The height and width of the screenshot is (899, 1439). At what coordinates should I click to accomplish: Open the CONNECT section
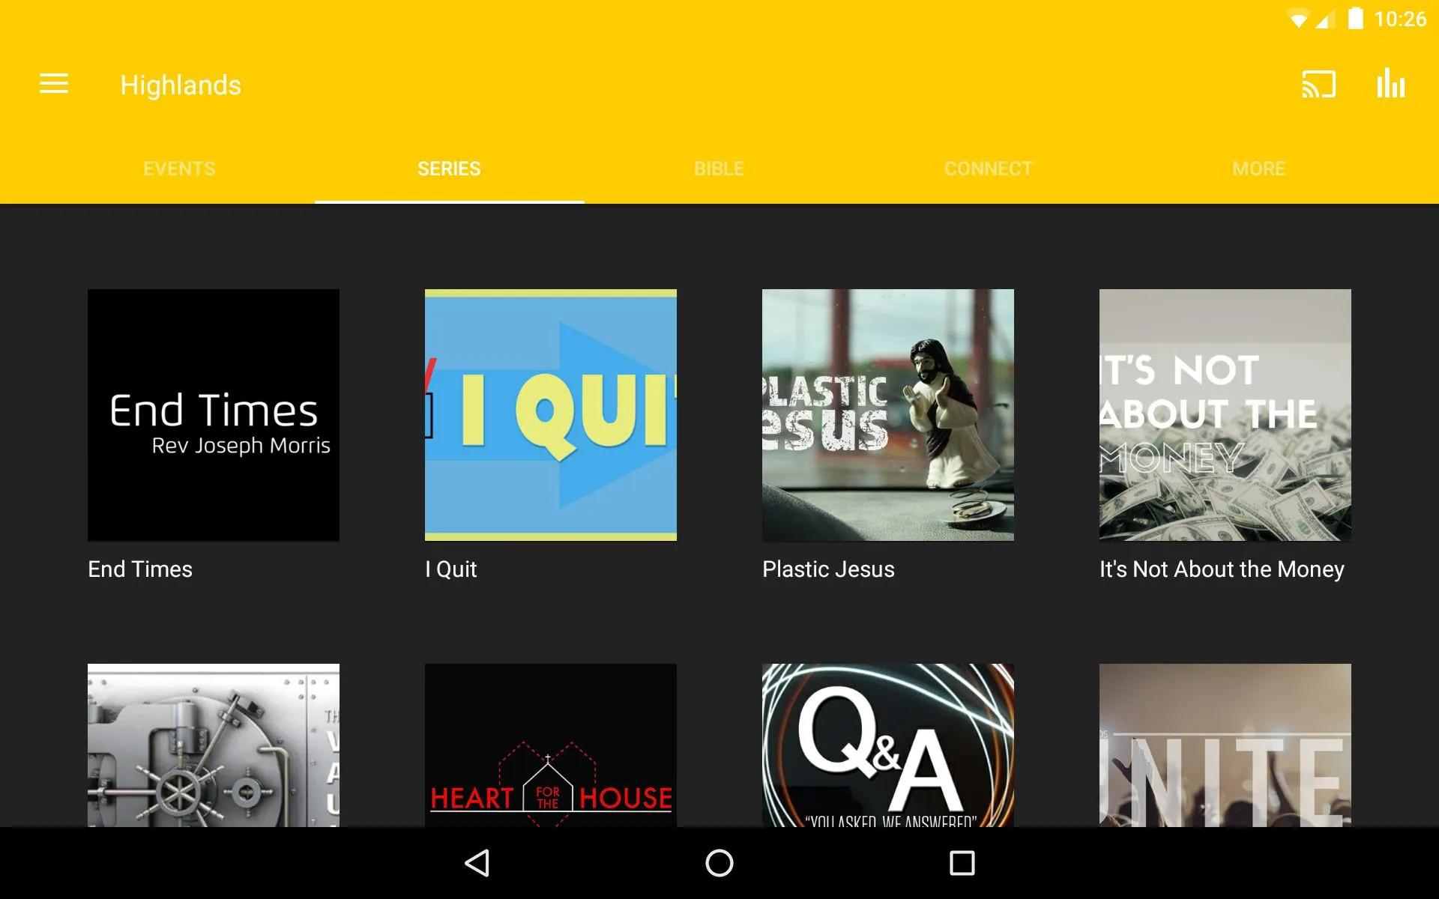(x=989, y=169)
